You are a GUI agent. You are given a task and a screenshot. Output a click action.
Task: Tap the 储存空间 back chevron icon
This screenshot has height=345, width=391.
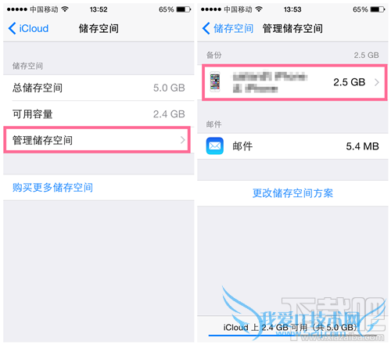click(206, 28)
